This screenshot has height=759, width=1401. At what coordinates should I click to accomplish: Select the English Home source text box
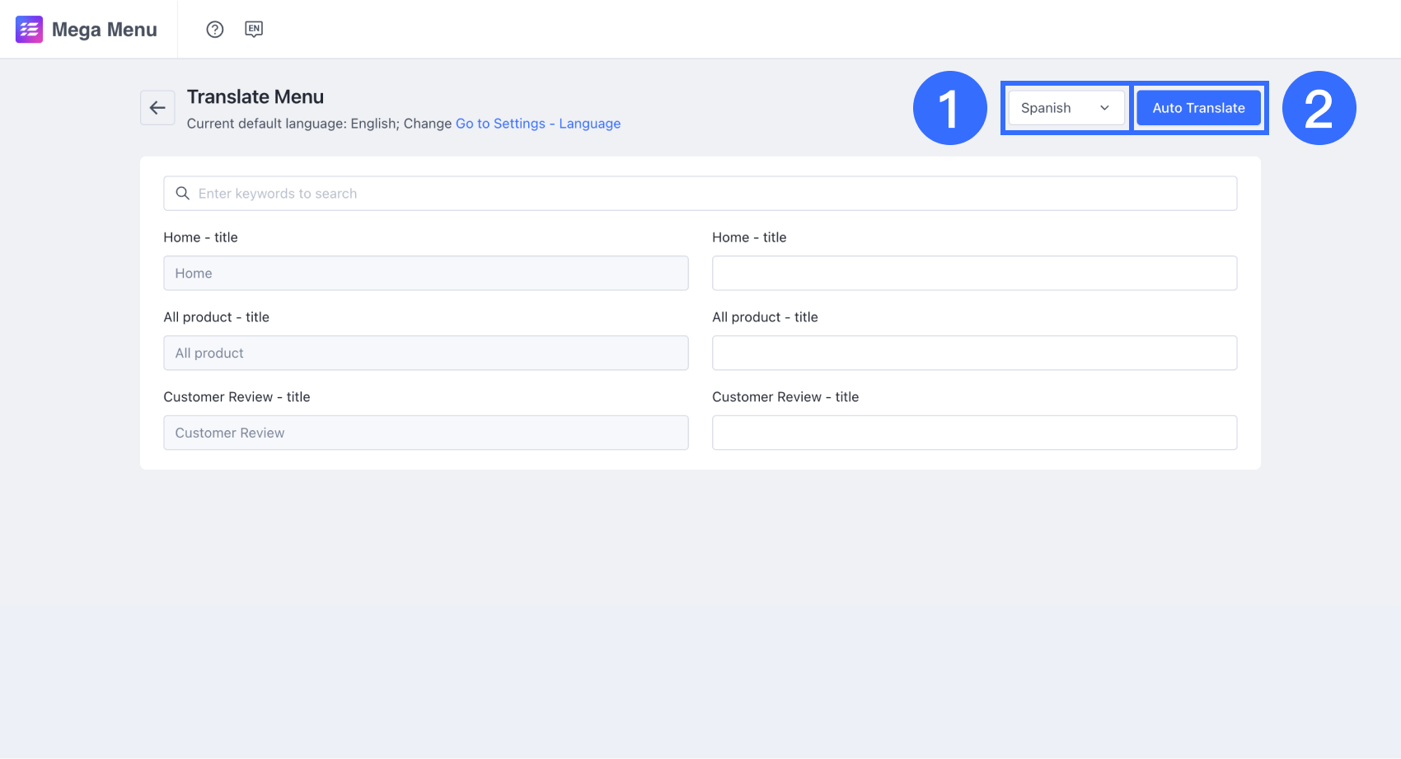click(425, 273)
